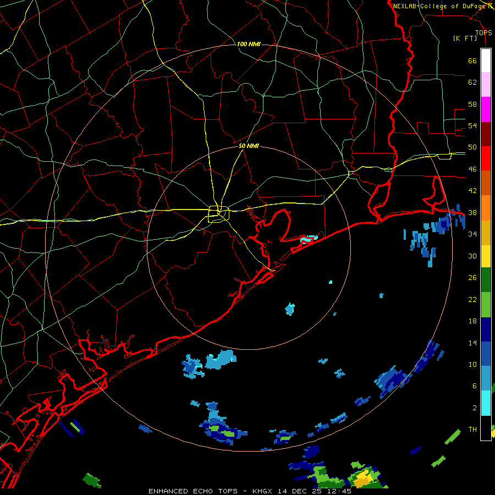This screenshot has width=495, height=495.
Task: Click legend value "66"
Action: pyautogui.click(x=472, y=61)
